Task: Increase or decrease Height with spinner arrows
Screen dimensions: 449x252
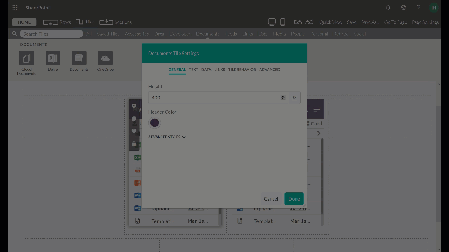Action: pyautogui.click(x=283, y=98)
